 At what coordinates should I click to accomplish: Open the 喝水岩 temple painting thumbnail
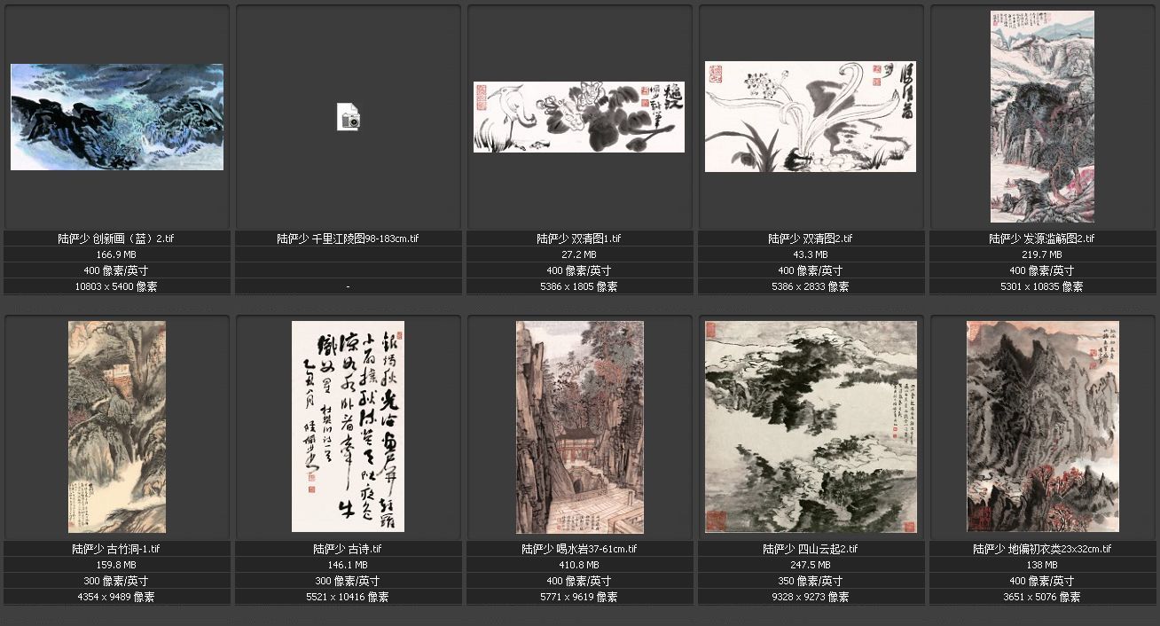580,426
